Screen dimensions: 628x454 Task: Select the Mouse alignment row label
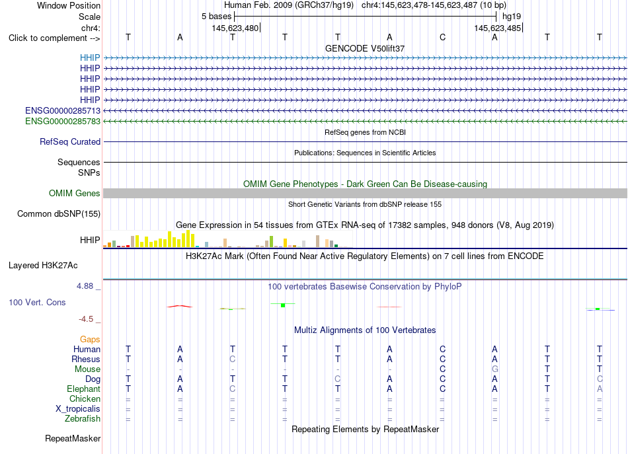point(87,369)
